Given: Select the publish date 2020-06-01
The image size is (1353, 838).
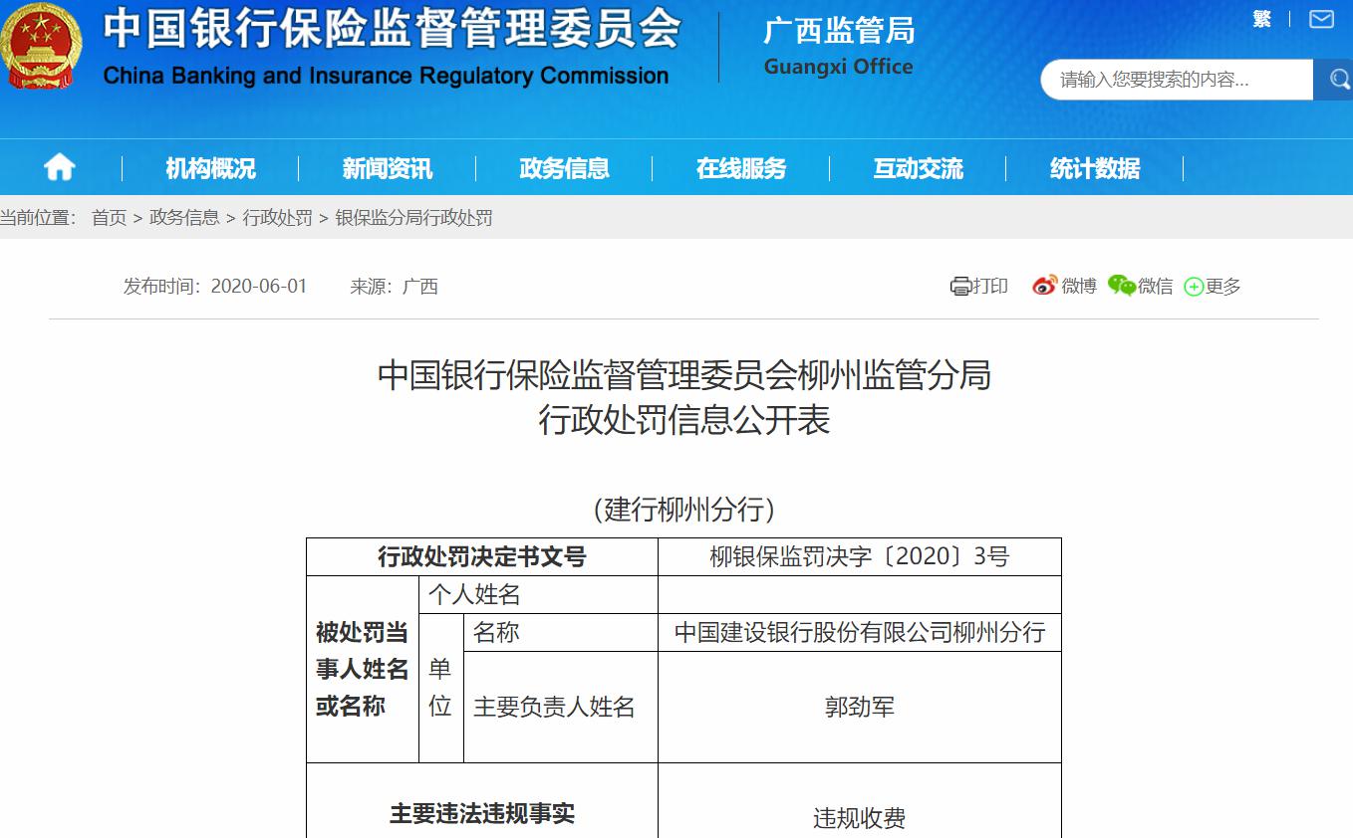Looking at the screenshot, I should (259, 287).
